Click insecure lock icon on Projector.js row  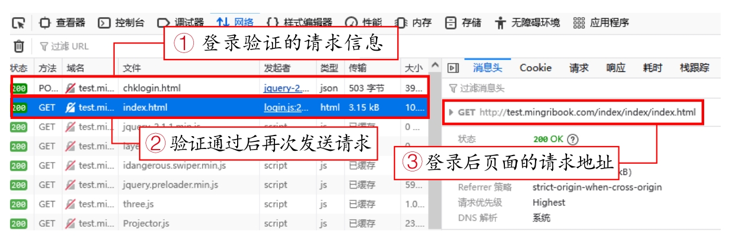click(x=70, y=224)
